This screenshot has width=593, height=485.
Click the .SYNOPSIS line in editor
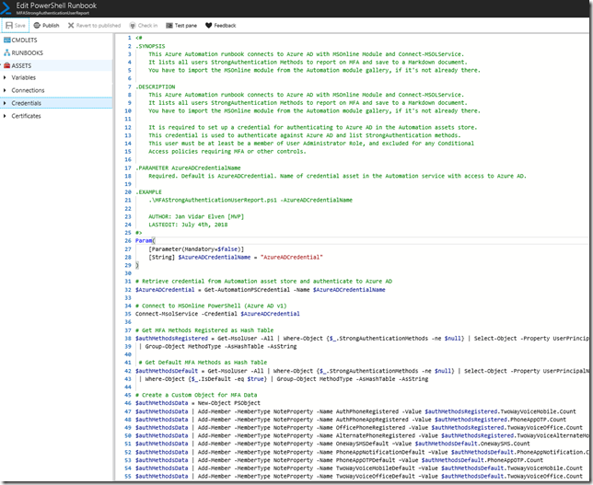[x=152, y=46]
